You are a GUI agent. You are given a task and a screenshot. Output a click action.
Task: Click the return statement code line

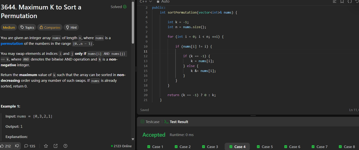pos(192,95)
